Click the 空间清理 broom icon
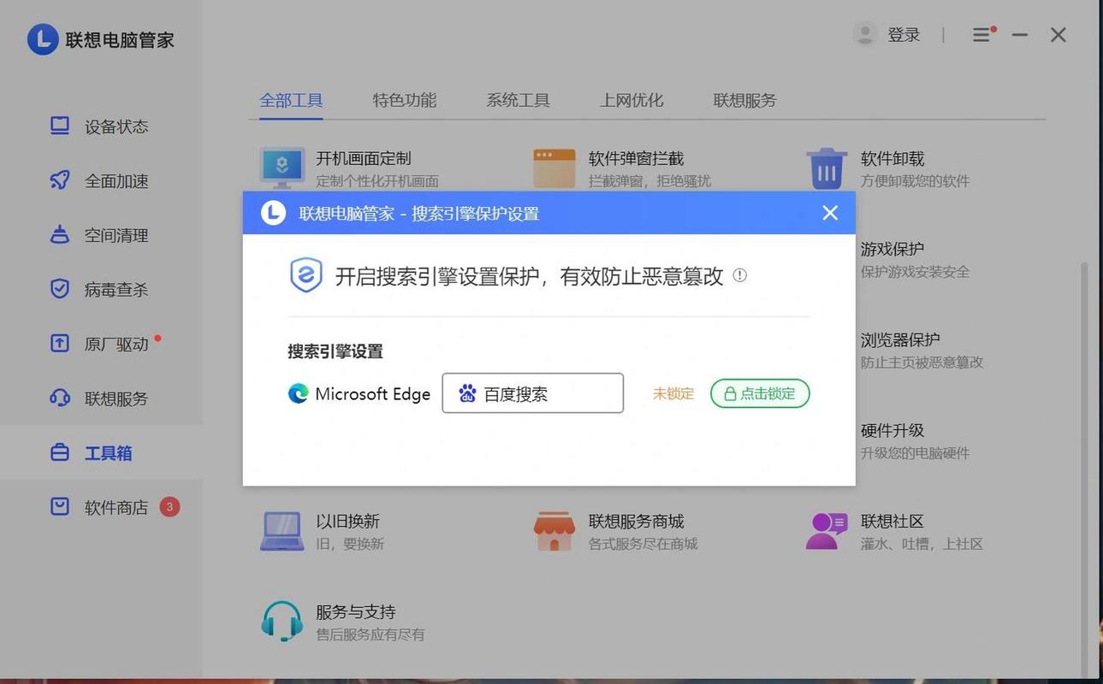Screen dimensions: 1103x684 [x=59, y=235]
